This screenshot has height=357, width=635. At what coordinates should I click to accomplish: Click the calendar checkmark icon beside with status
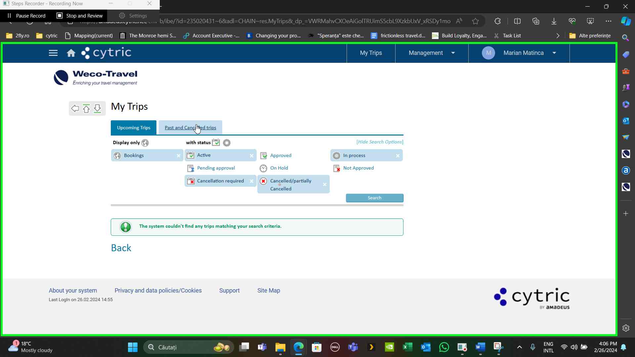(x=216, y=142)
